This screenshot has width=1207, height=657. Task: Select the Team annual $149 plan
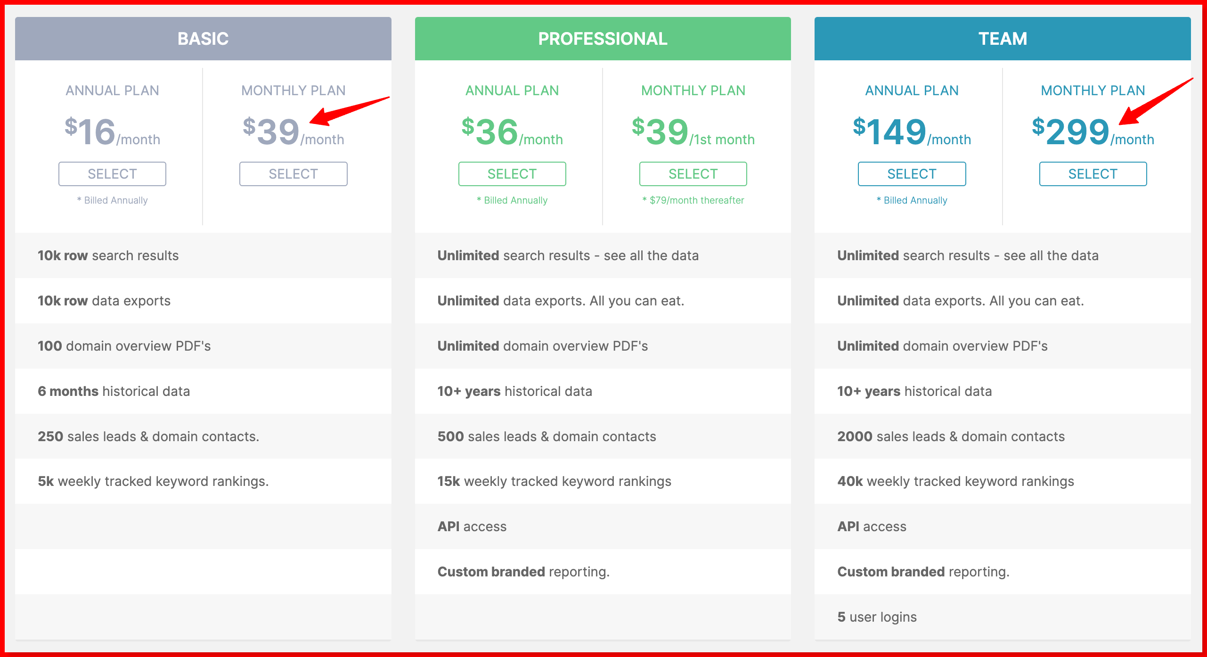click(x=912, y=174)
